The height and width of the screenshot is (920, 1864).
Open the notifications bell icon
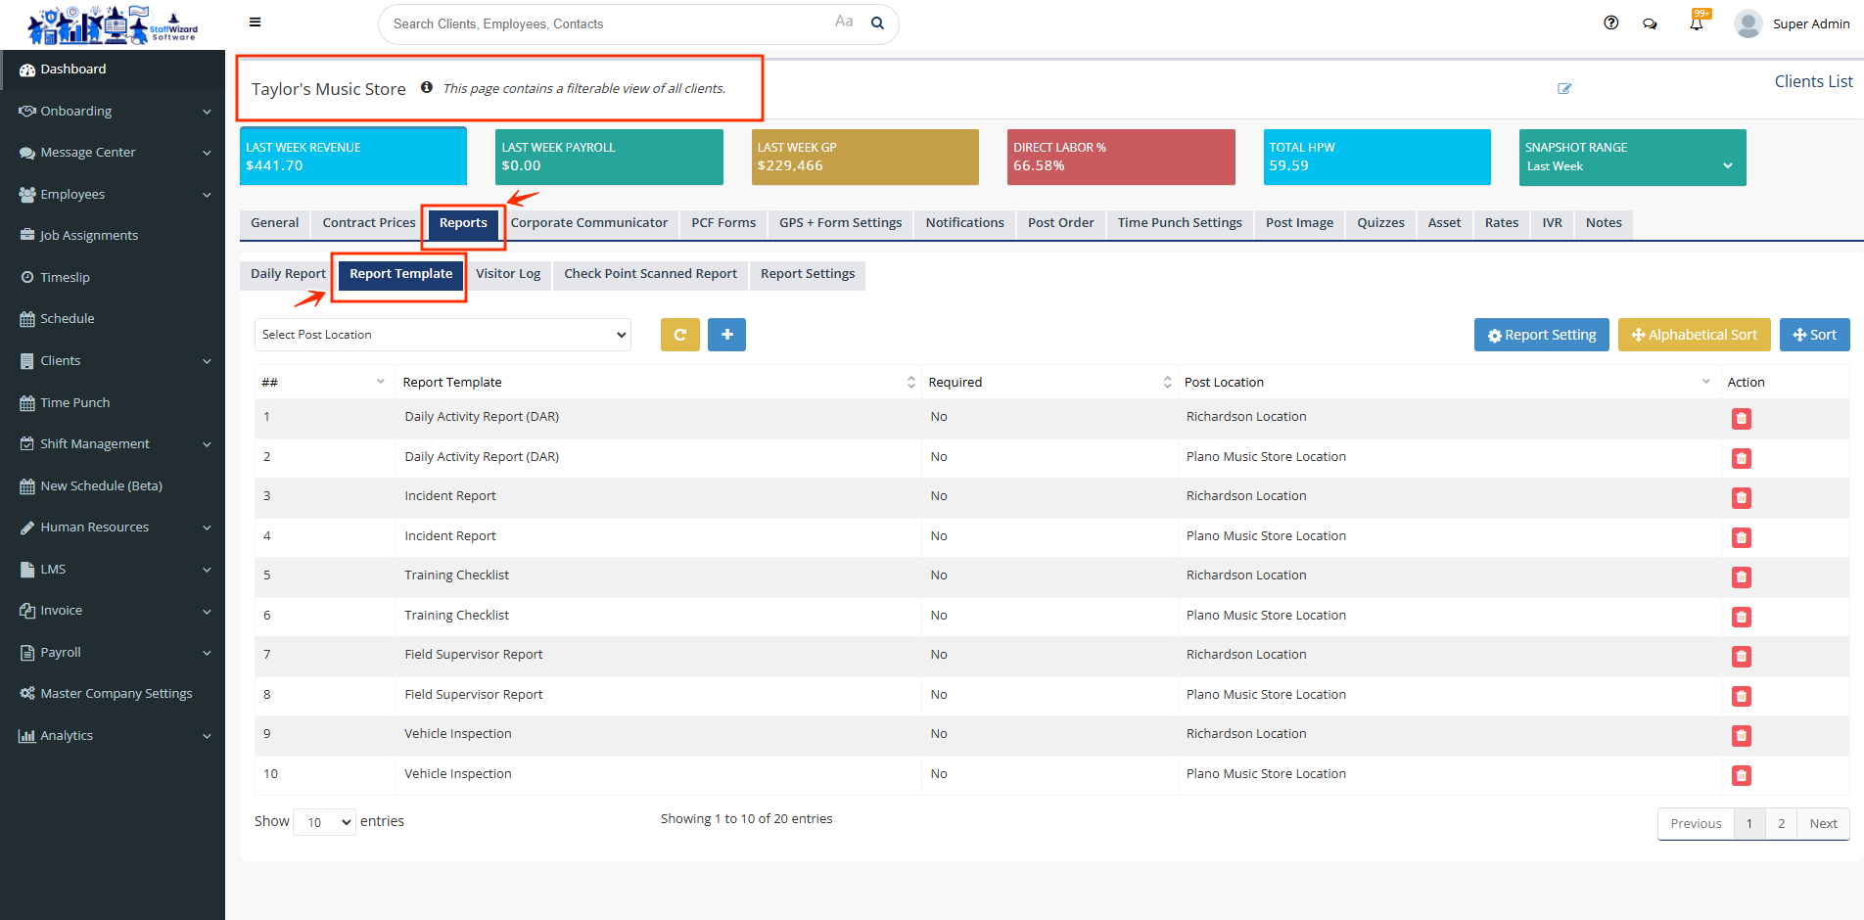click(x=1696, y=23)
